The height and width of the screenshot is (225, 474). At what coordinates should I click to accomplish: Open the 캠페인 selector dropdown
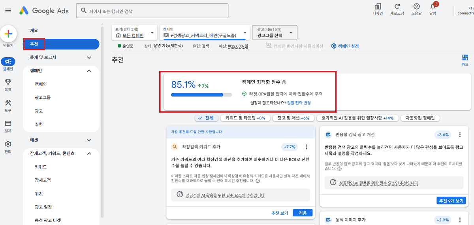[205, 32]
